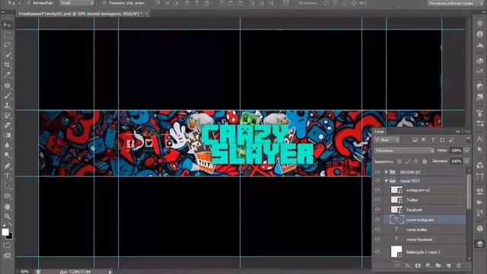Viewport: 487px width, 274px height.
Task: Select the Clone Stamp tool
Action: (8, 105)
